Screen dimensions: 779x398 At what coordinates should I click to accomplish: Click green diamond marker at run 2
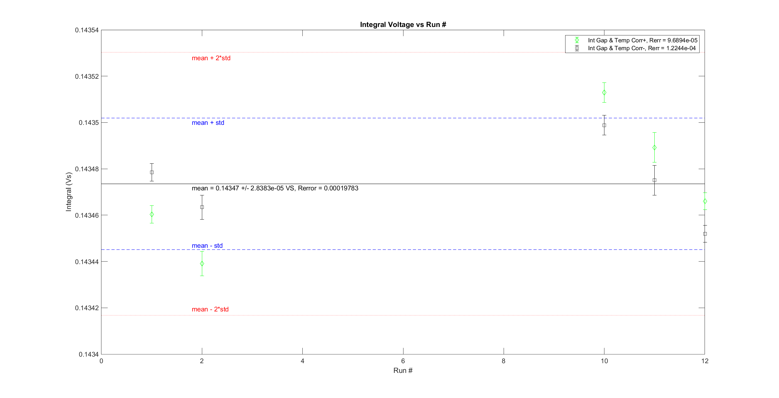202,264
